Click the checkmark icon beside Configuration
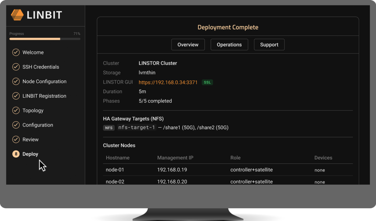 coord(16,125)
